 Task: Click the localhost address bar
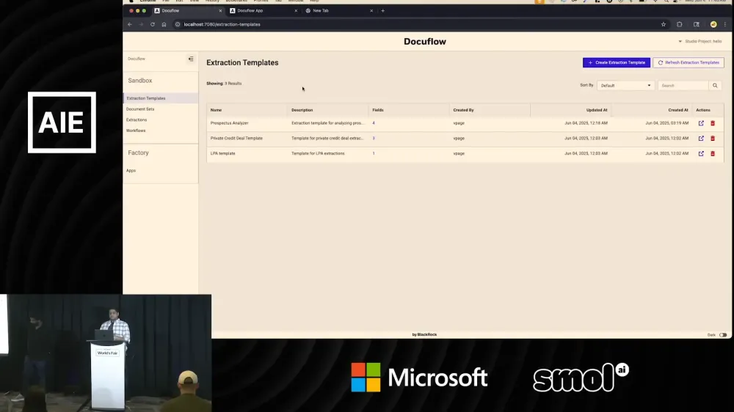point(222,24)
